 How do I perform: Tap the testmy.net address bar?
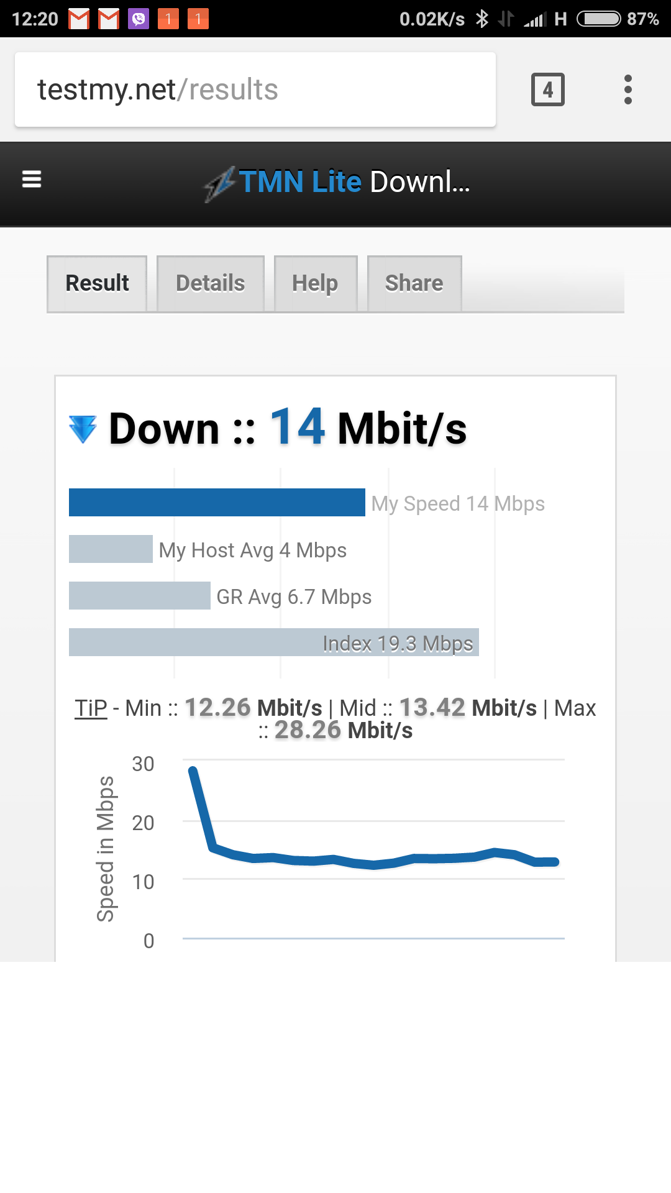pos(255,89)
